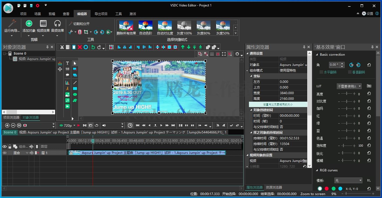382x198 pixels.
Task: Add a chart with the bar chart tool
Action: point(67,83)
